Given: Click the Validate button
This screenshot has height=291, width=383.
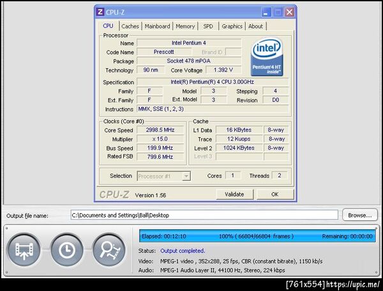Looking at the screenshot, I should [x=234, y=195].
